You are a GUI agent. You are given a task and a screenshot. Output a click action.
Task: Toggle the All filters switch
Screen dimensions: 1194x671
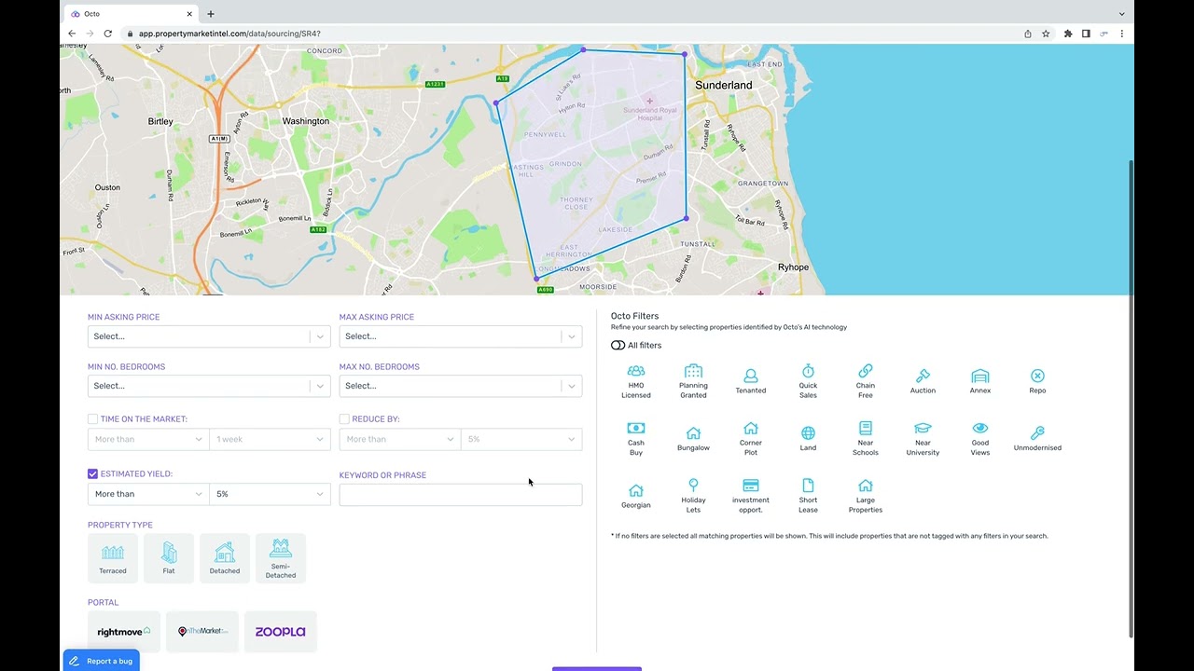tap(618, 345)
